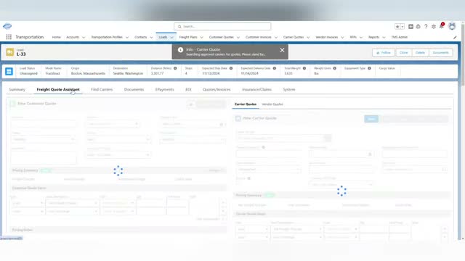Screen dimensions: 465x261
Task: Select the Carrier Quotes sub-tab
Action: [246, 104]
